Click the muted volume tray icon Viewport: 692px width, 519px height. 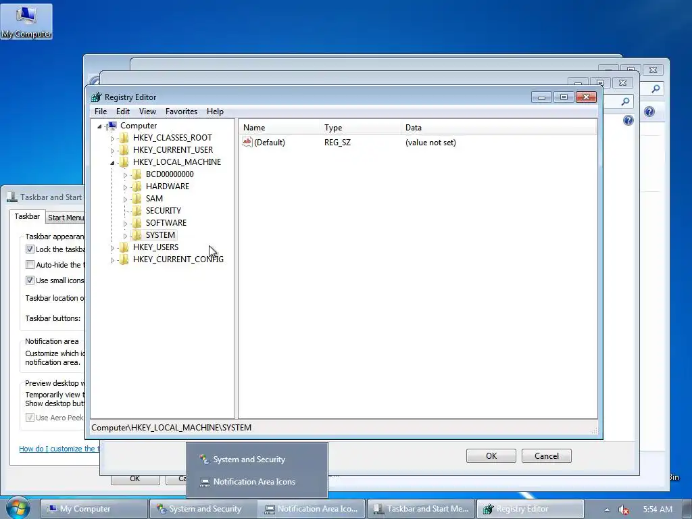[x=623, y=510]
